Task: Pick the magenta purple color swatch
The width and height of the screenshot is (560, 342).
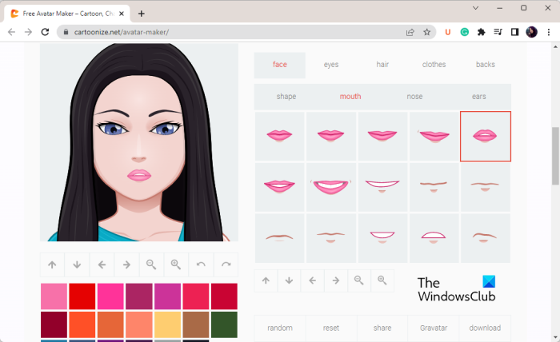Action: tap(167, 296)
